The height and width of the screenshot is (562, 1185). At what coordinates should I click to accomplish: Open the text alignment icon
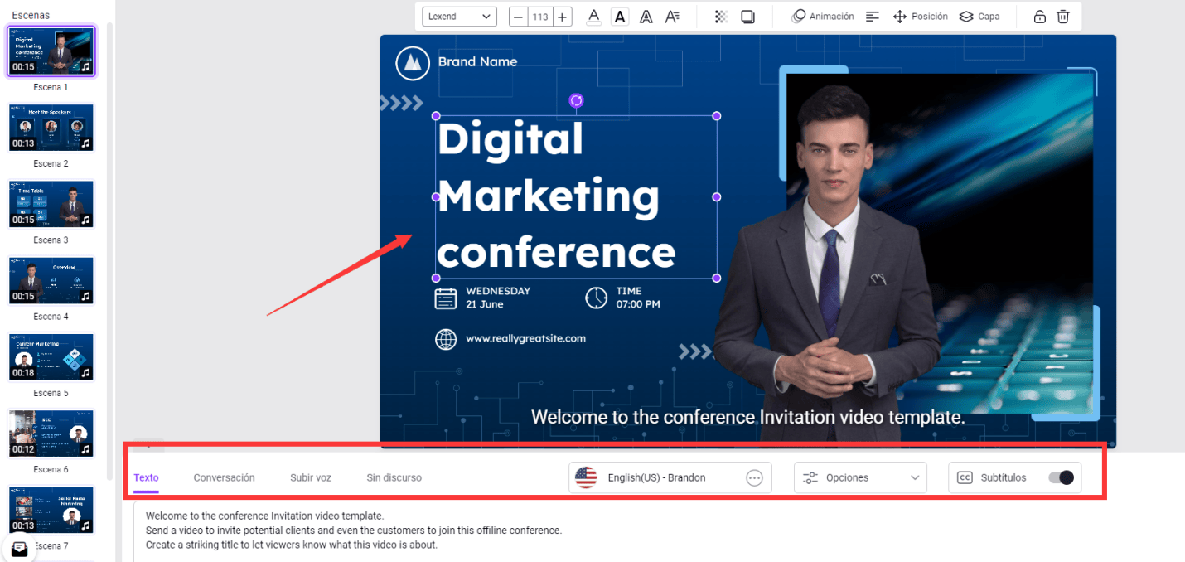(872, 17)
